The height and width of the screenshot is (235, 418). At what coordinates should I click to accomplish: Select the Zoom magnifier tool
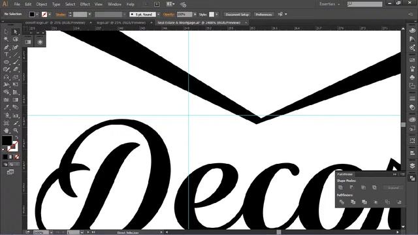click(x=16, y=131)
